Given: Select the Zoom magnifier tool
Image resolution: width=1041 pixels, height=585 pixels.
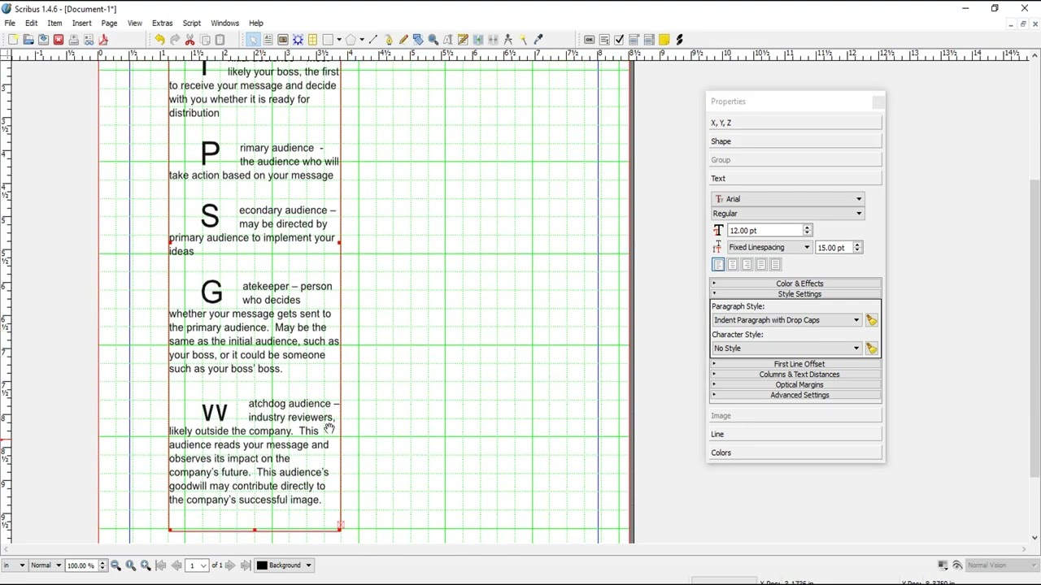Looking at the screenshot, I should coord(433,40).
